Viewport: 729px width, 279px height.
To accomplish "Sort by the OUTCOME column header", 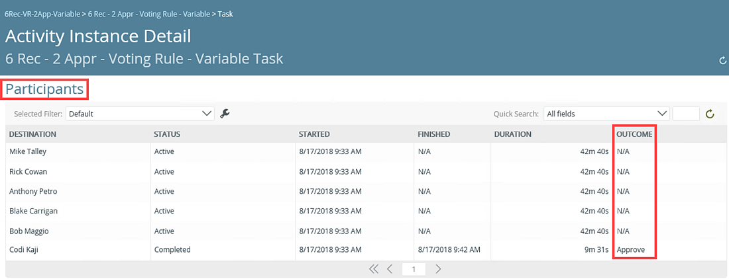I will [634, 134].
